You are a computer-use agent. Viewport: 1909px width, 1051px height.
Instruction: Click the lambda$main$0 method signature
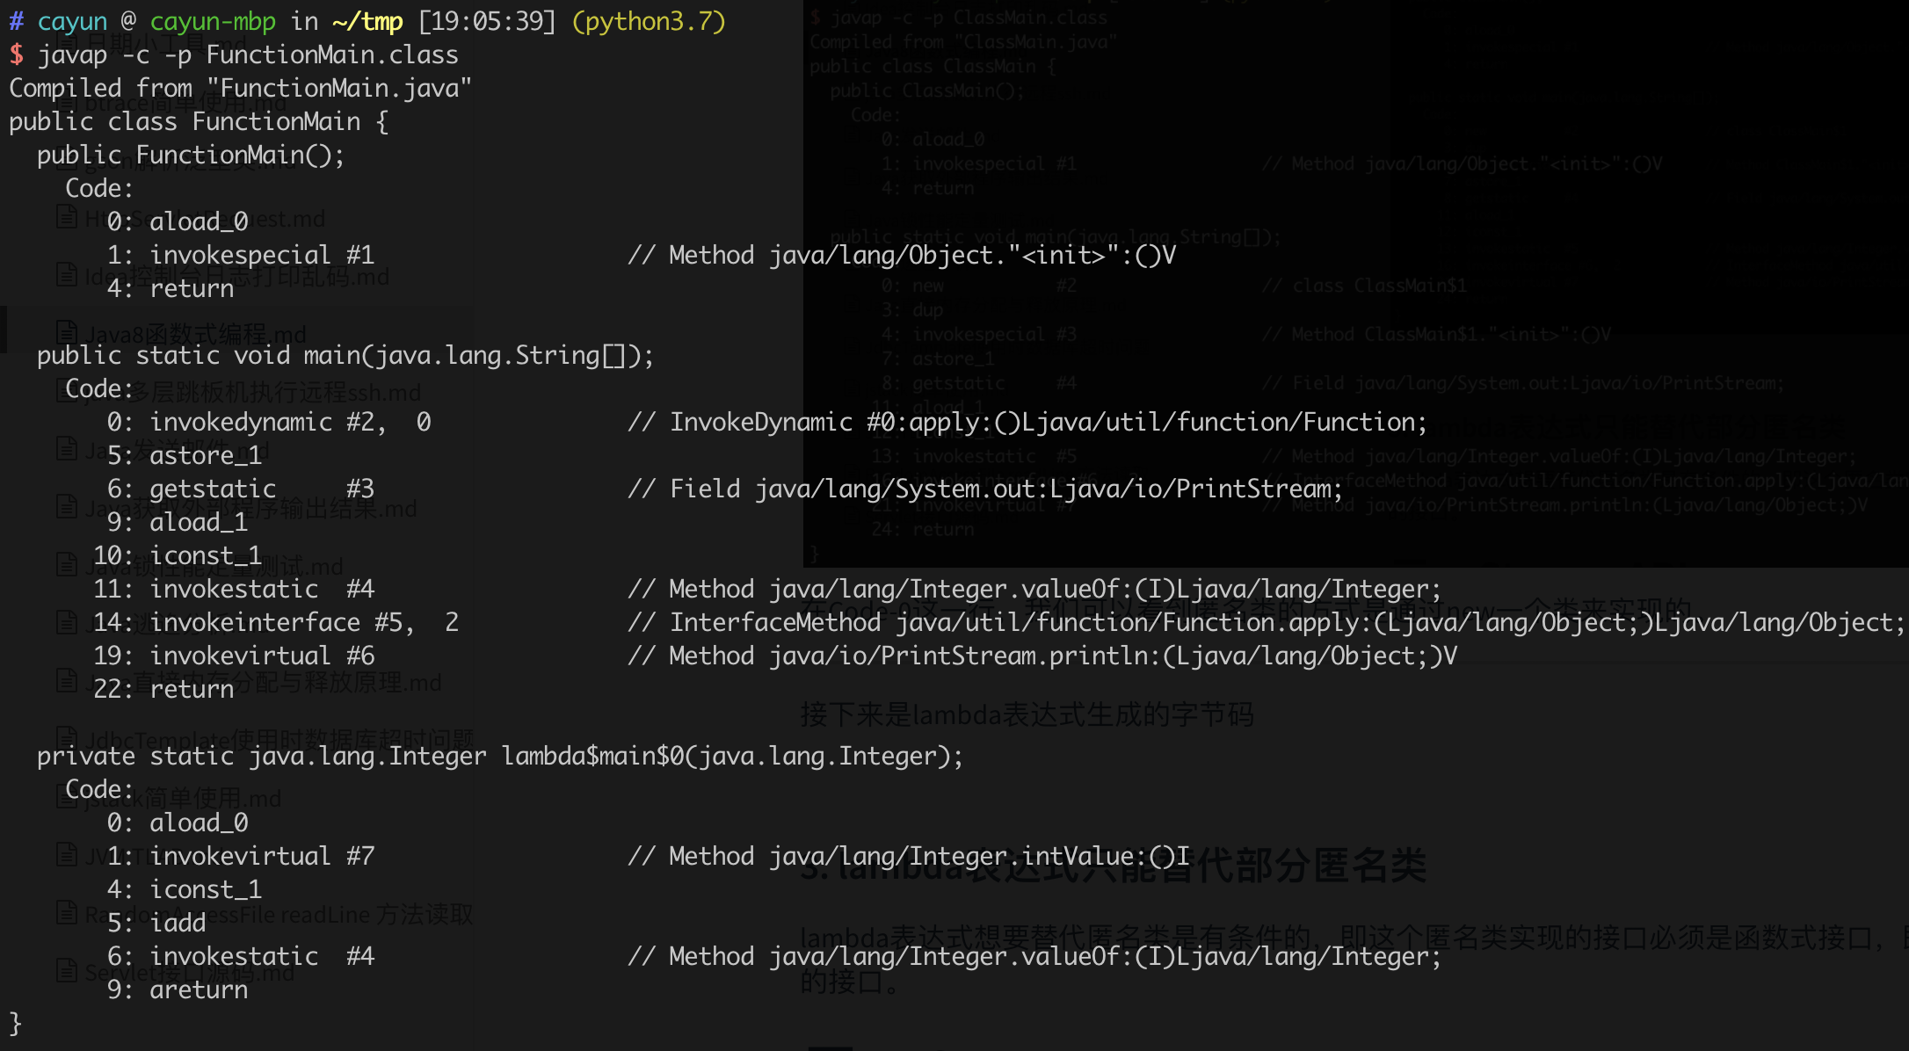499,757
